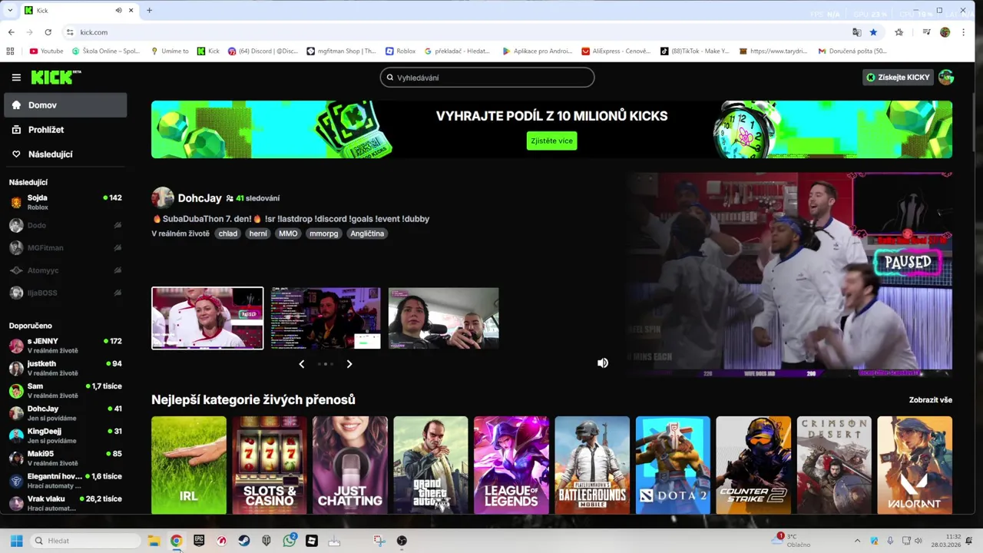Open DohcJay streamer name link

pos(200,198)
